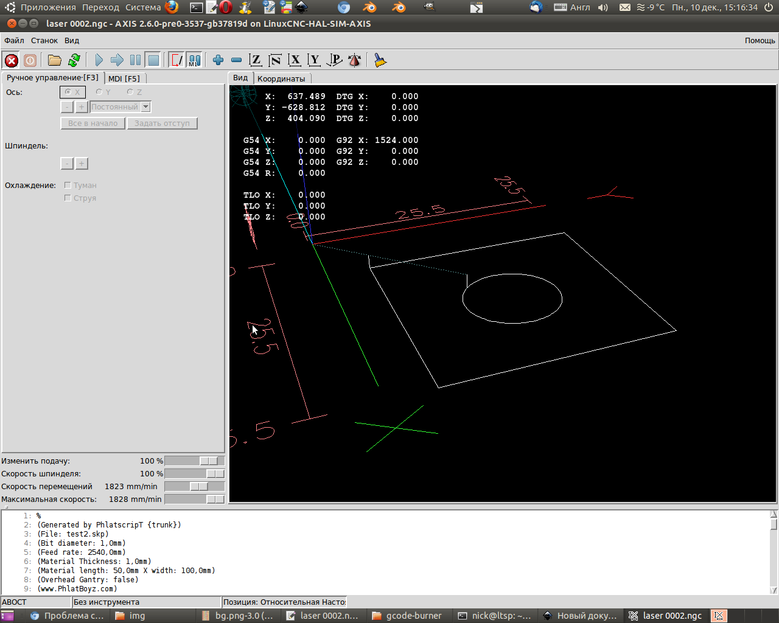Enable the Струя coolant checkbox
The width and height of the screenshot is (779, 623).
tap(68, 198)
